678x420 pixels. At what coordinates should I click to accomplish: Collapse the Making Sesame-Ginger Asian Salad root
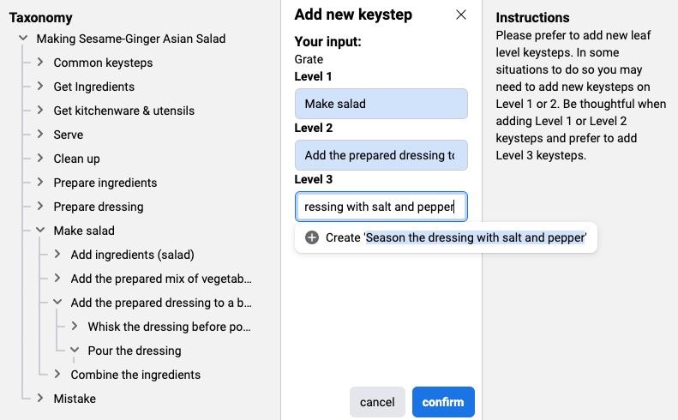(x=23, y=39)
